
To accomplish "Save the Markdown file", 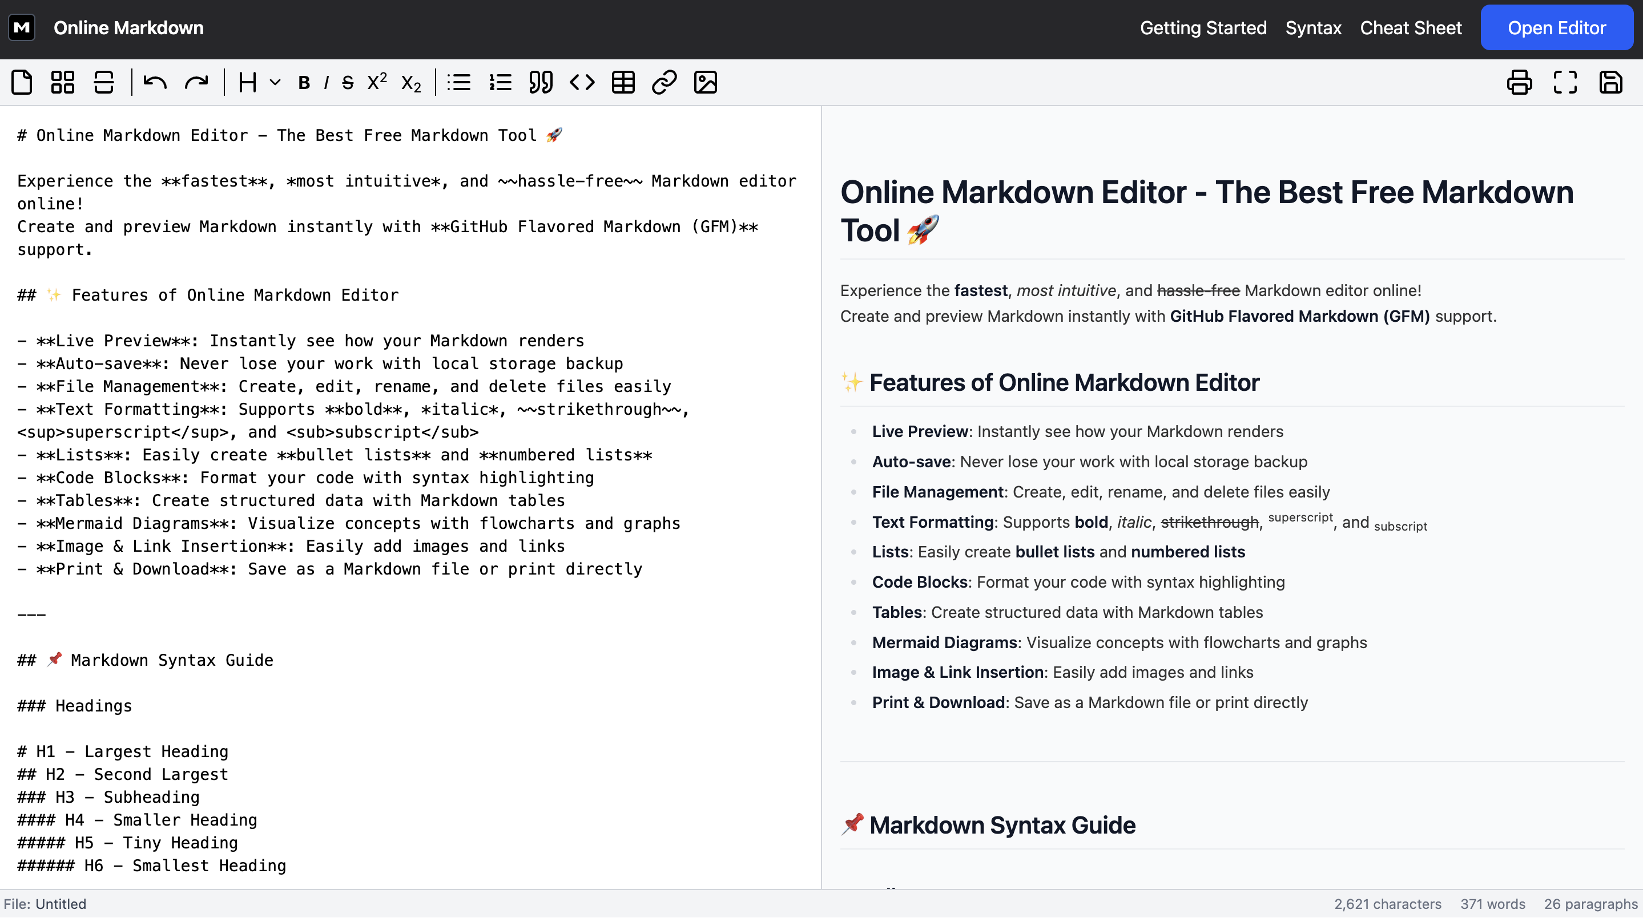I will [x=1610, y=82].
